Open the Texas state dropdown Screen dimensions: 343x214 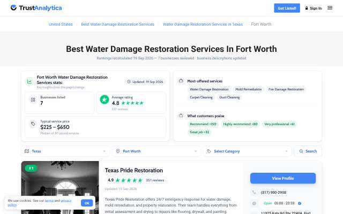pos(65,151)
